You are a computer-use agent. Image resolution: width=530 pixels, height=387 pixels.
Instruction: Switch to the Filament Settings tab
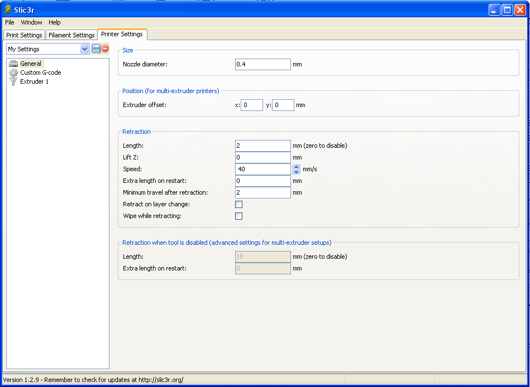click(x=71, y=35)
